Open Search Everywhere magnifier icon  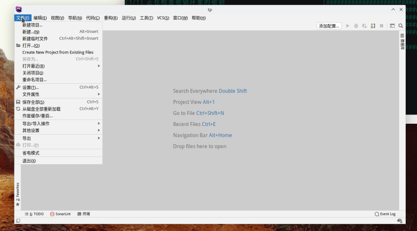point(401,26)
